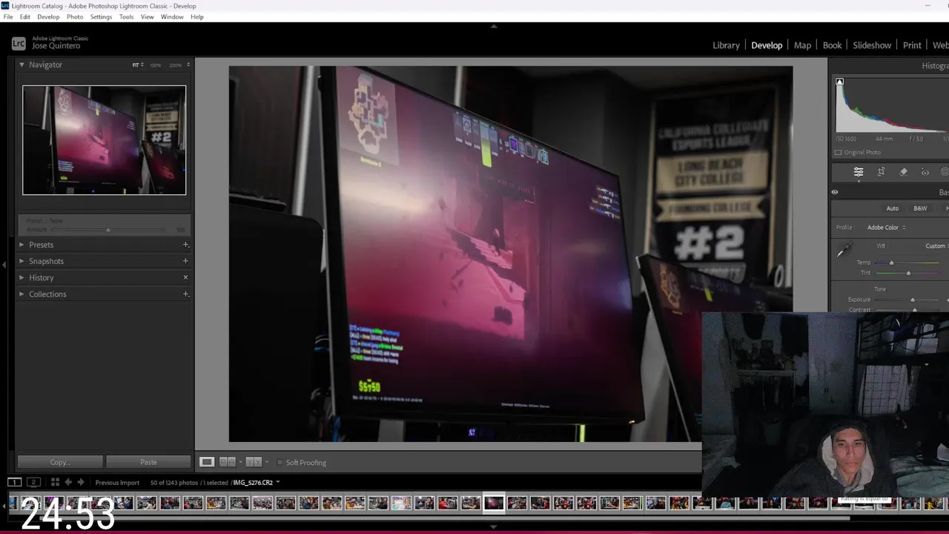949x534 pixels.
Task: Adjust the Tint slider handle
Action: point(908,273)
